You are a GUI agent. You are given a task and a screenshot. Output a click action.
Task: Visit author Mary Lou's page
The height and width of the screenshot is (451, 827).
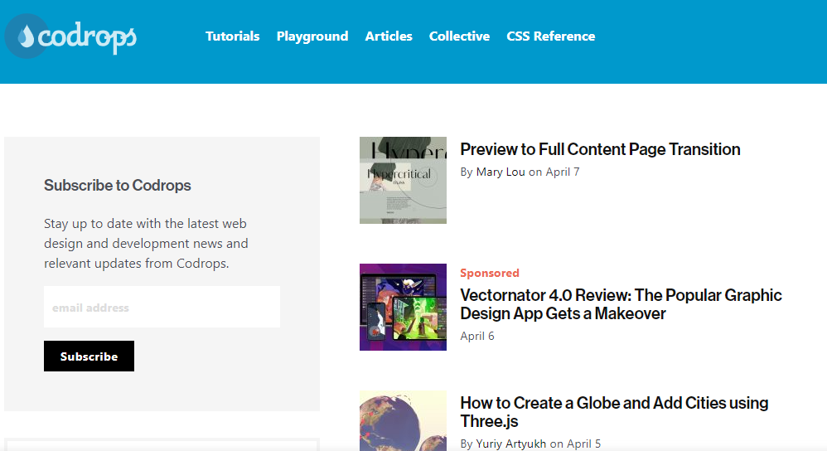click(501, 172)
